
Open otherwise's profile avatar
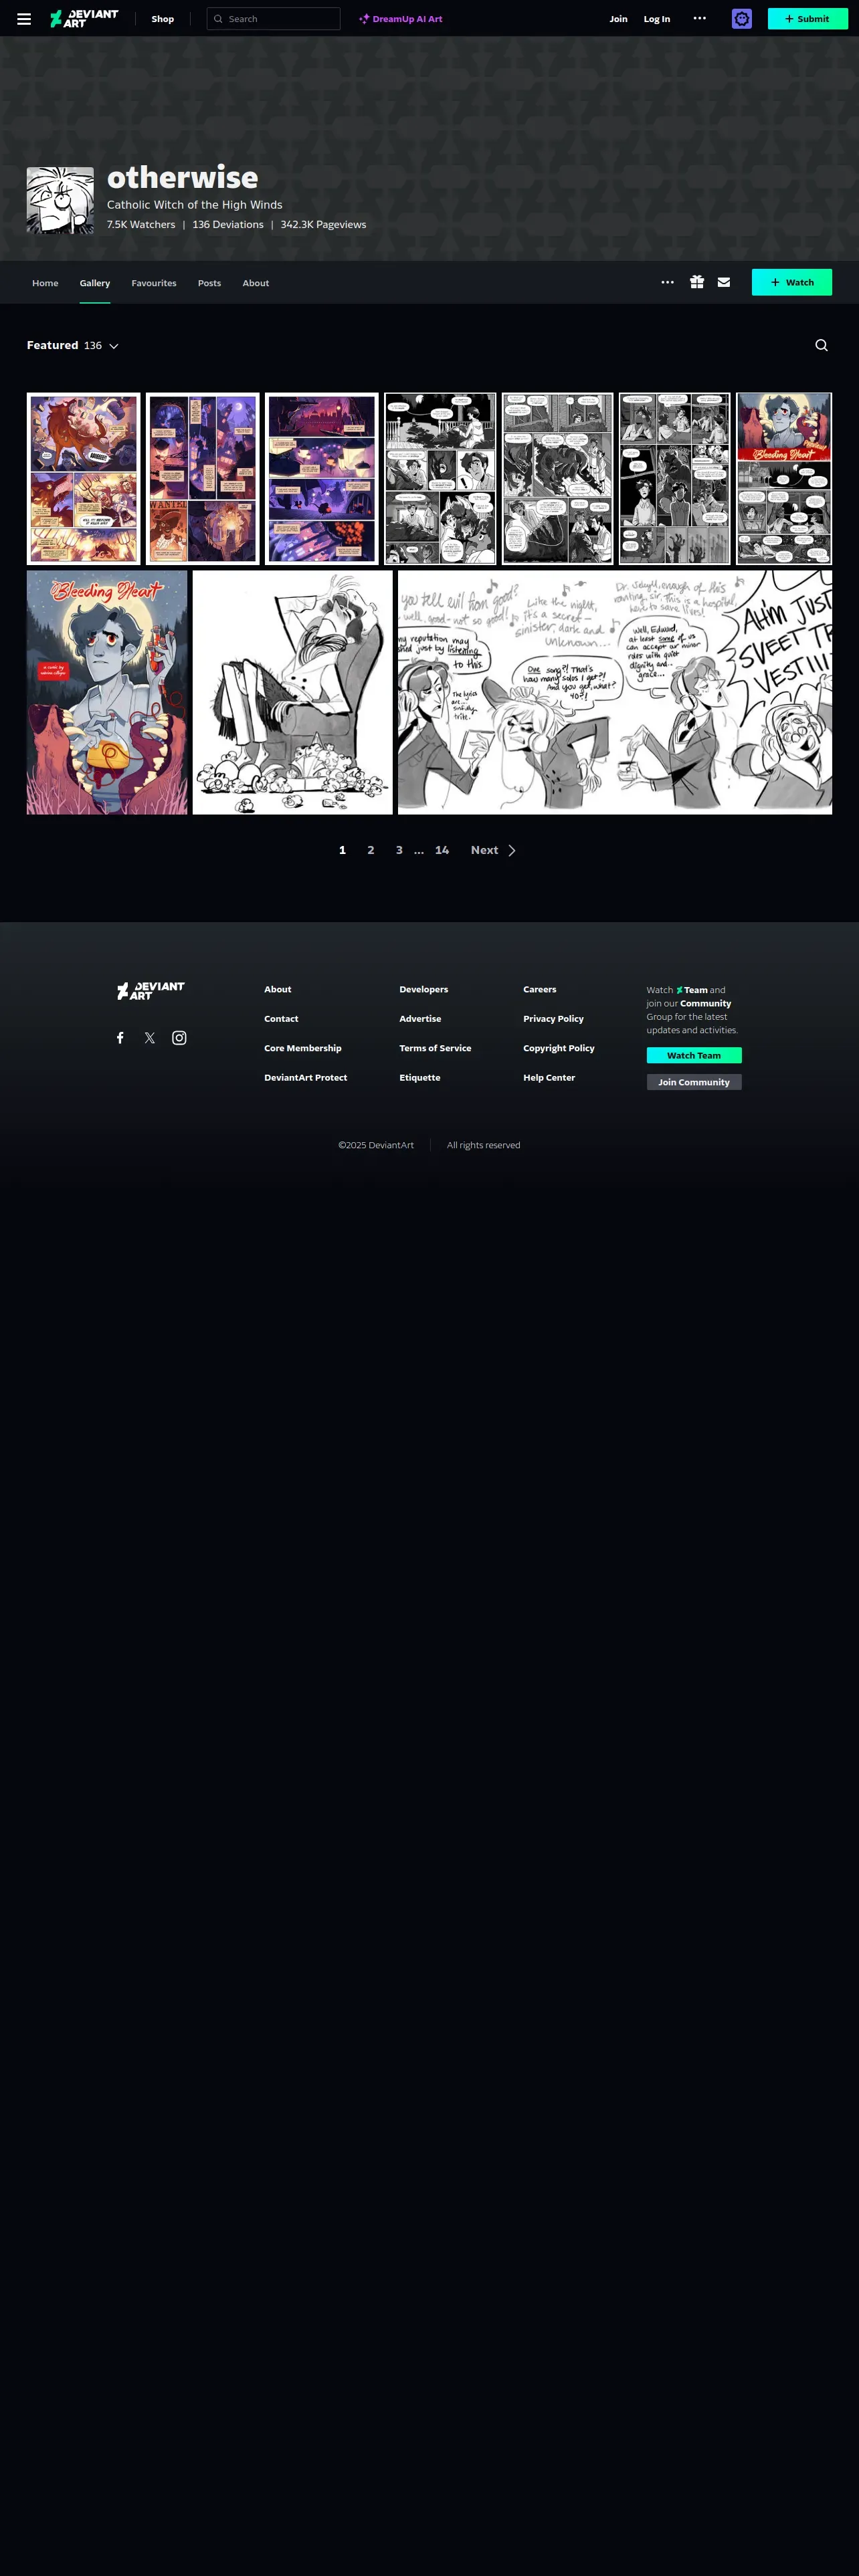pyautogui.click(x=60, y=200)
